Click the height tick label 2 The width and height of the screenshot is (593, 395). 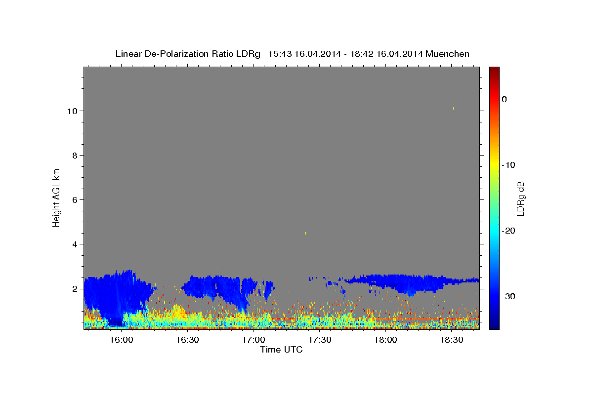pyautogui.click(x=76, y=288)
